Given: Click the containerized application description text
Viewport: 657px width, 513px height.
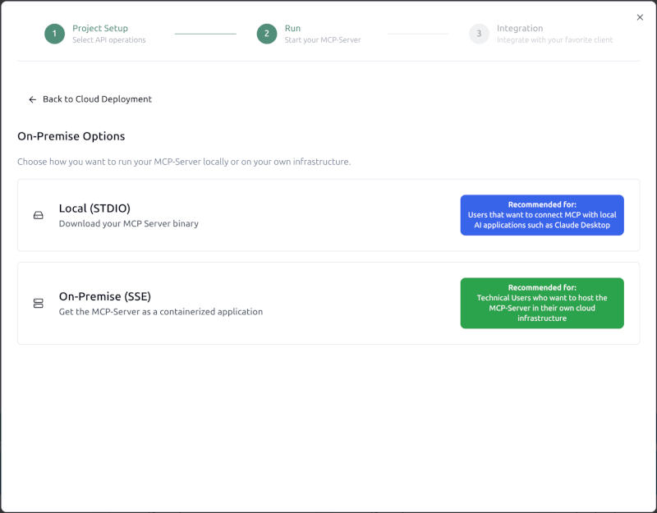Looking at the screenshot, I should 160,312.
